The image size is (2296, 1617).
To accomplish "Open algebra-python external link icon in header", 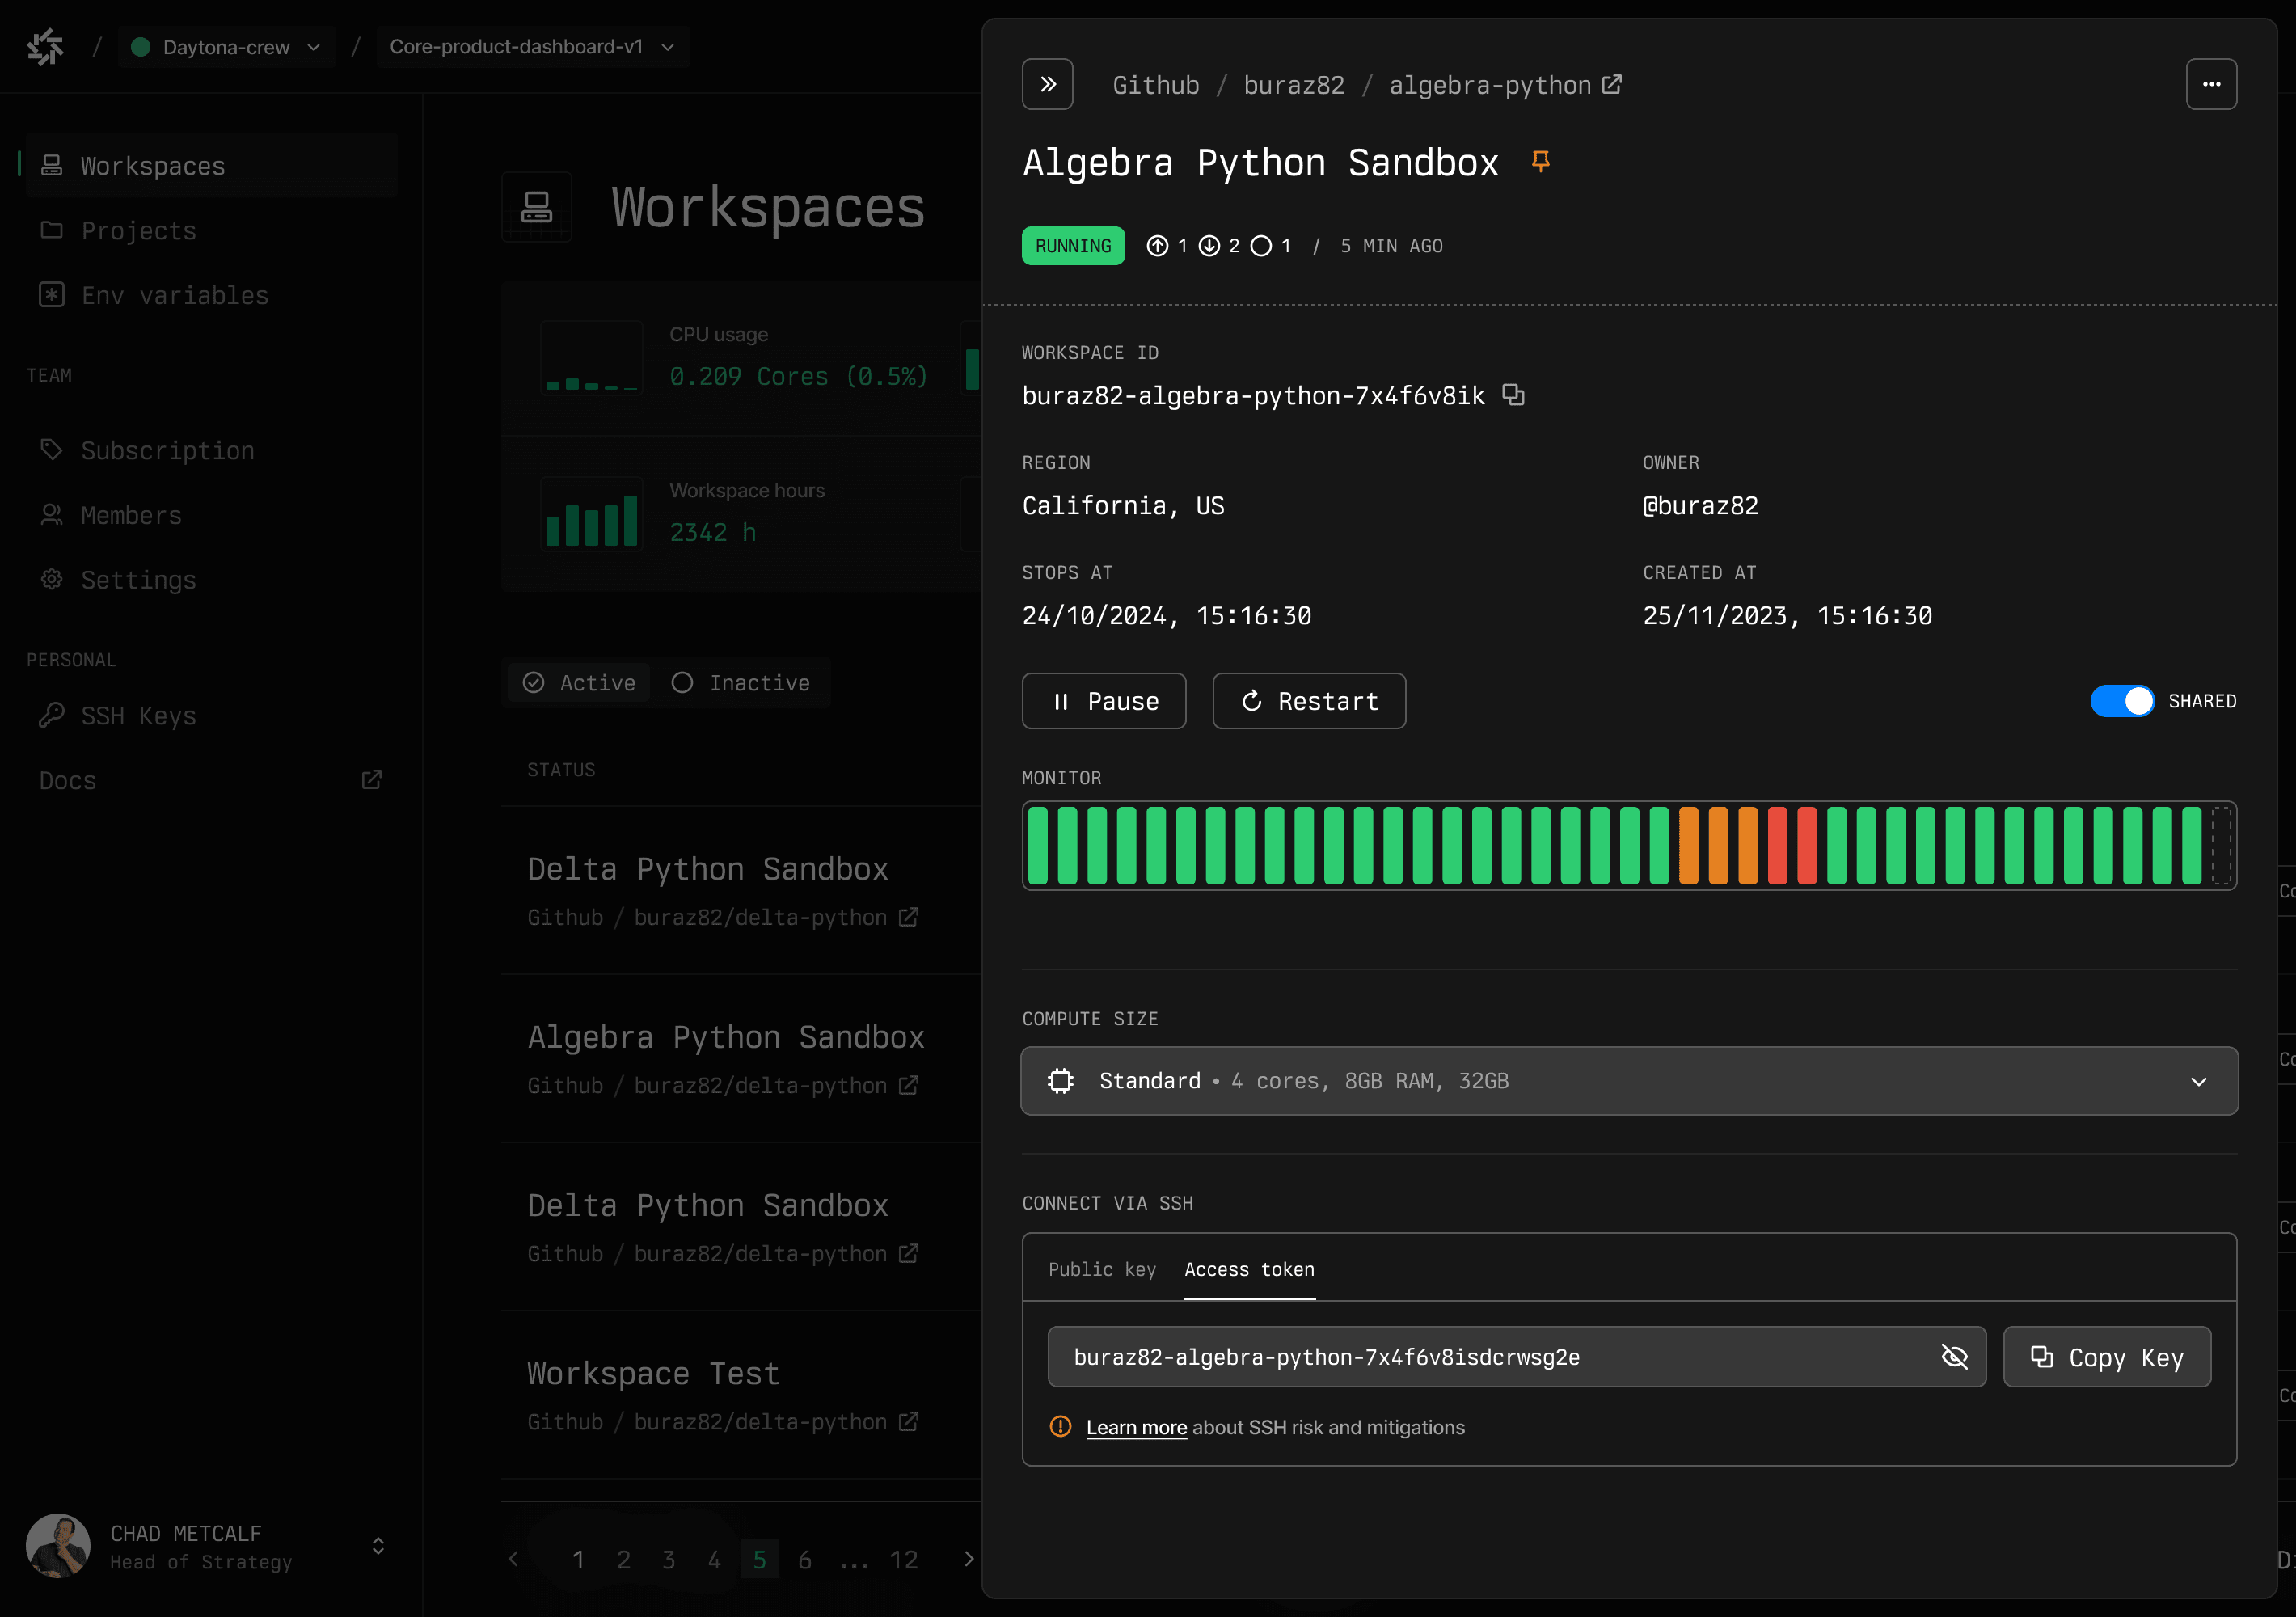I will (1612, 84).
